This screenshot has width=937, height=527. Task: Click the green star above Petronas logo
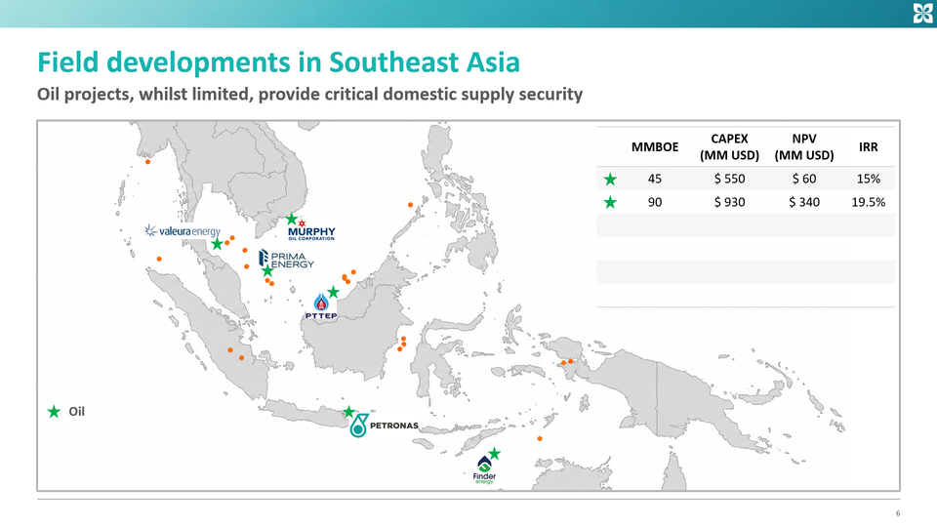(x=349, y=412)
